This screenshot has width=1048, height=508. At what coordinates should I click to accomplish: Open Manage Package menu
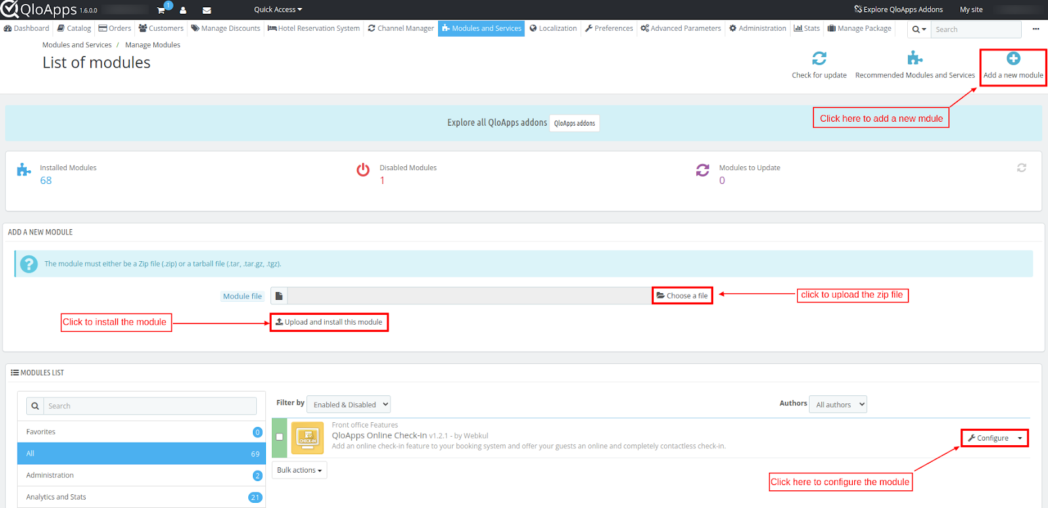(859, 28)
